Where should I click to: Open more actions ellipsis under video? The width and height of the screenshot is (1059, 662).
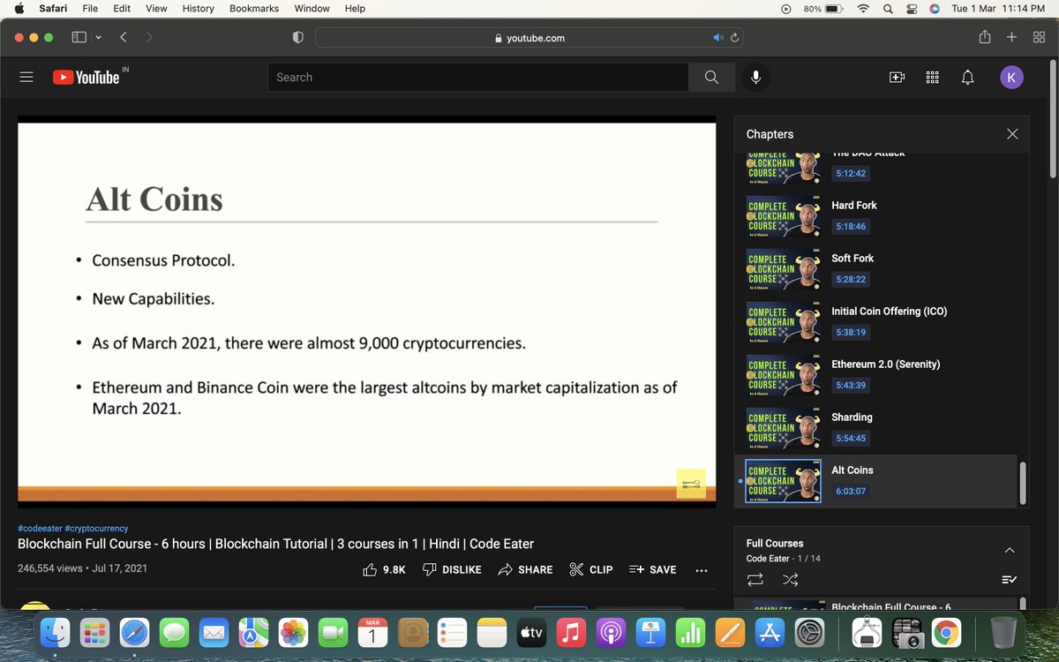tap(702, 570)
